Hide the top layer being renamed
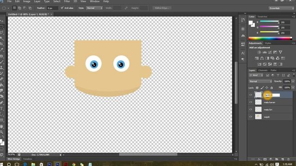The width and height of the screenshot is (296, 166). (x=251, y=95)
